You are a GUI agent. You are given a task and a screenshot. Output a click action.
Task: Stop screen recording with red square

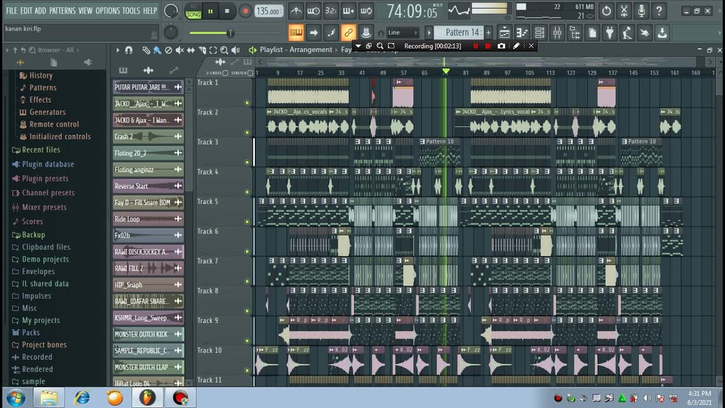(488, 46)
